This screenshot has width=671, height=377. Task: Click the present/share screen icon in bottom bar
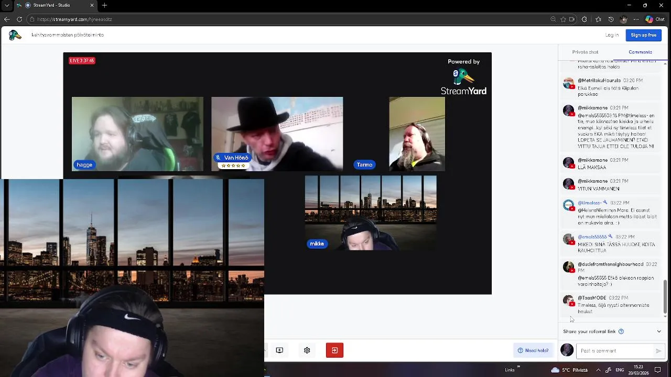(x=279, y=350)
